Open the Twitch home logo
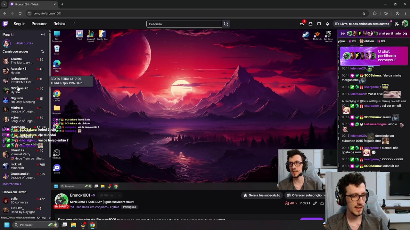Screen dimensions: 410x230 click(5, 24)
